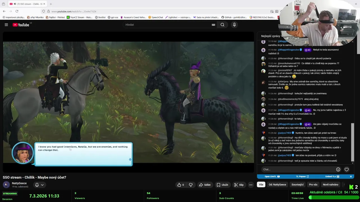Screen dimensions: 360x202
Task: Open the YouTube hamburger guide menu
Action: [x=6, y=25]
